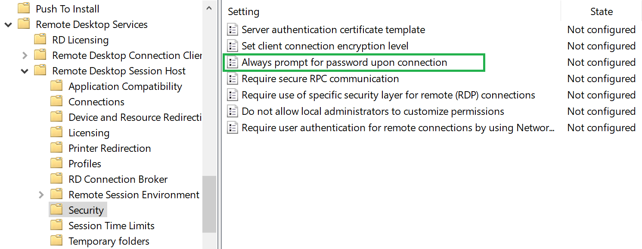The image size is (642, 249).
Task: Click the tree pane scroll up arrow
Action: [209, 8]
